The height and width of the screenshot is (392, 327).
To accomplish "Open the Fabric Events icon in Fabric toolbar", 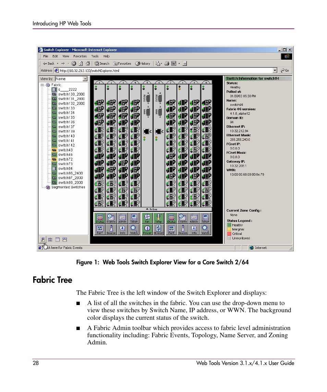I will 43,240.
